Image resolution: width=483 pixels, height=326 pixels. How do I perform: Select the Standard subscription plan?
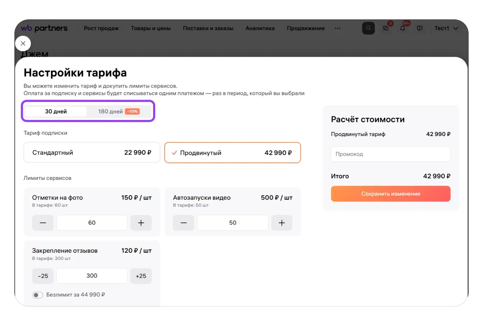[x=92, y=153]
